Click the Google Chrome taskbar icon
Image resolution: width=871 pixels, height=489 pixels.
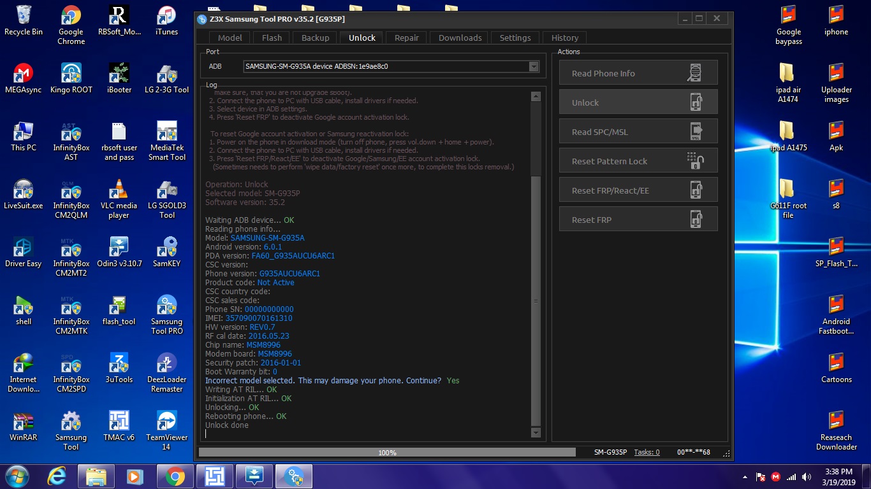coord(175,476)
